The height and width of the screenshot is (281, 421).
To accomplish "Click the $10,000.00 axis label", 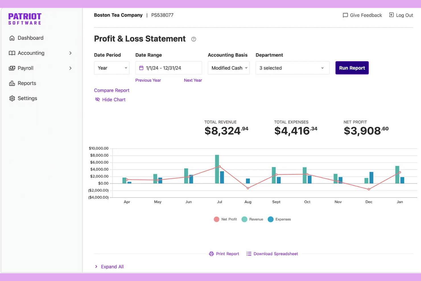I will (x=99, y=148).
